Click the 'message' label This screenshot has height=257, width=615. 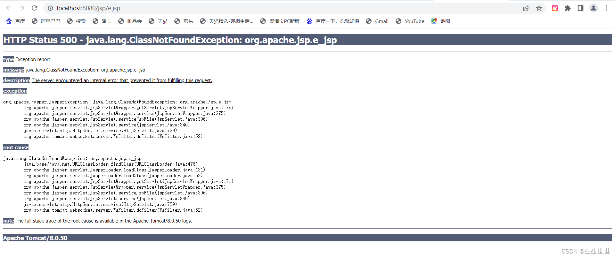click(14, 70)
